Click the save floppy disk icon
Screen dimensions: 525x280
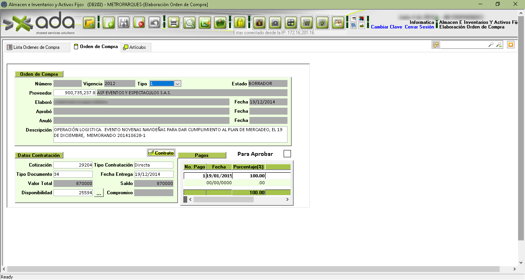[x=124, y=23]
